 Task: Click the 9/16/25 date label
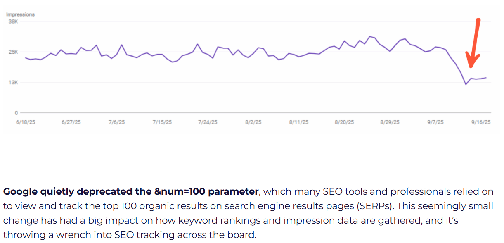pyautogui.click(x=481, y=122)
